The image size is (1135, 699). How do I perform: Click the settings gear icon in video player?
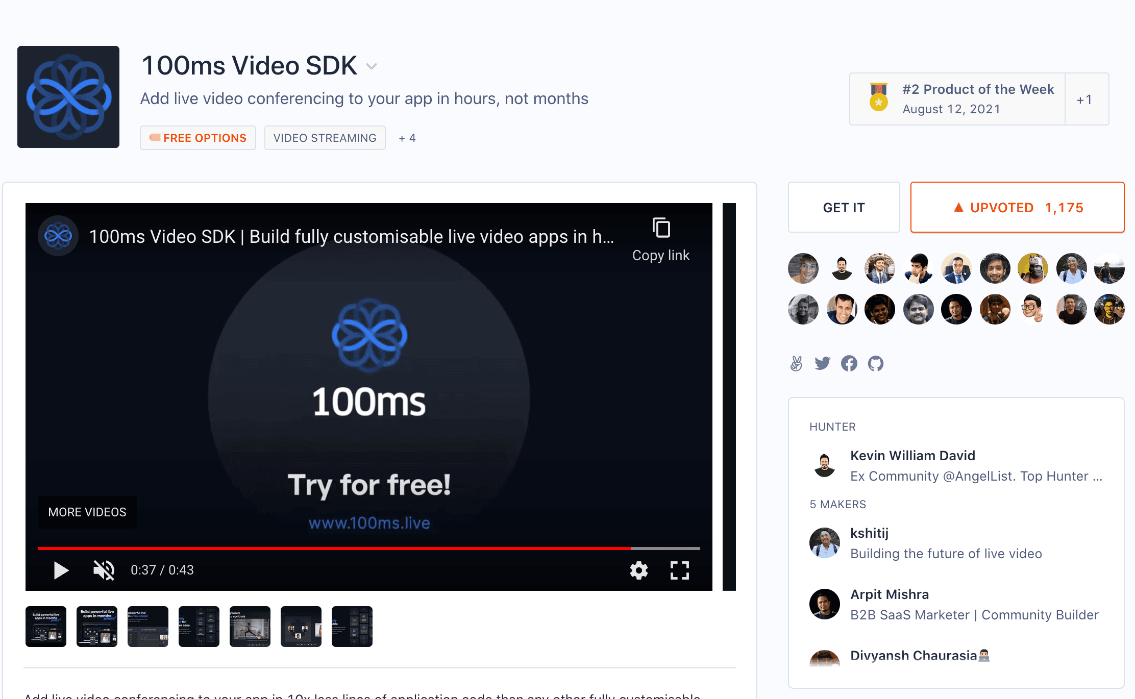point(638,569)
